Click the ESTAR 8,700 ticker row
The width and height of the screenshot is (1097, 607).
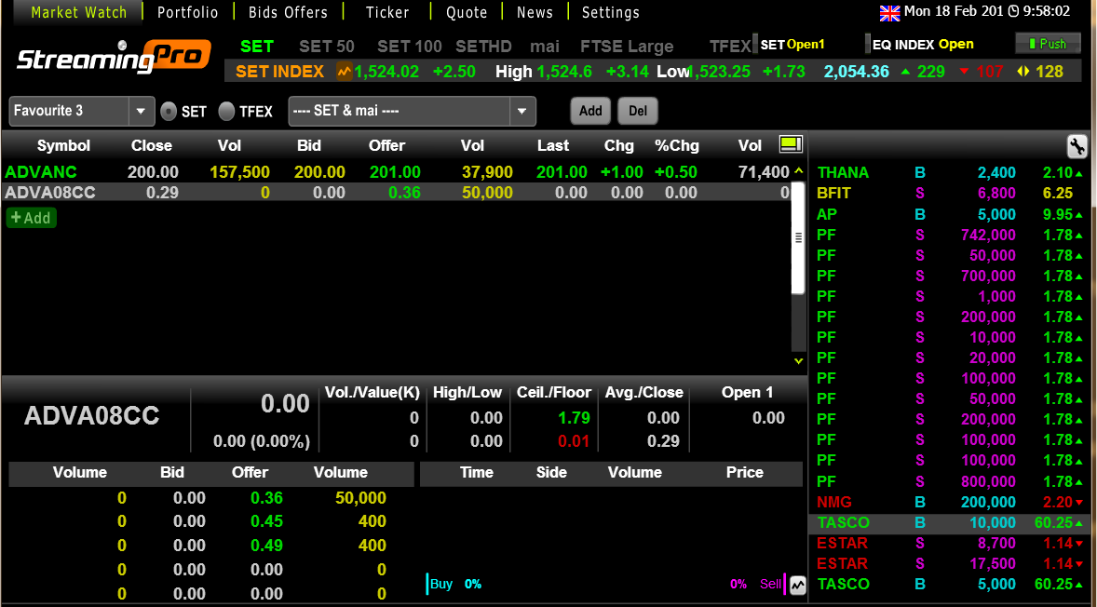click(948, 544)
